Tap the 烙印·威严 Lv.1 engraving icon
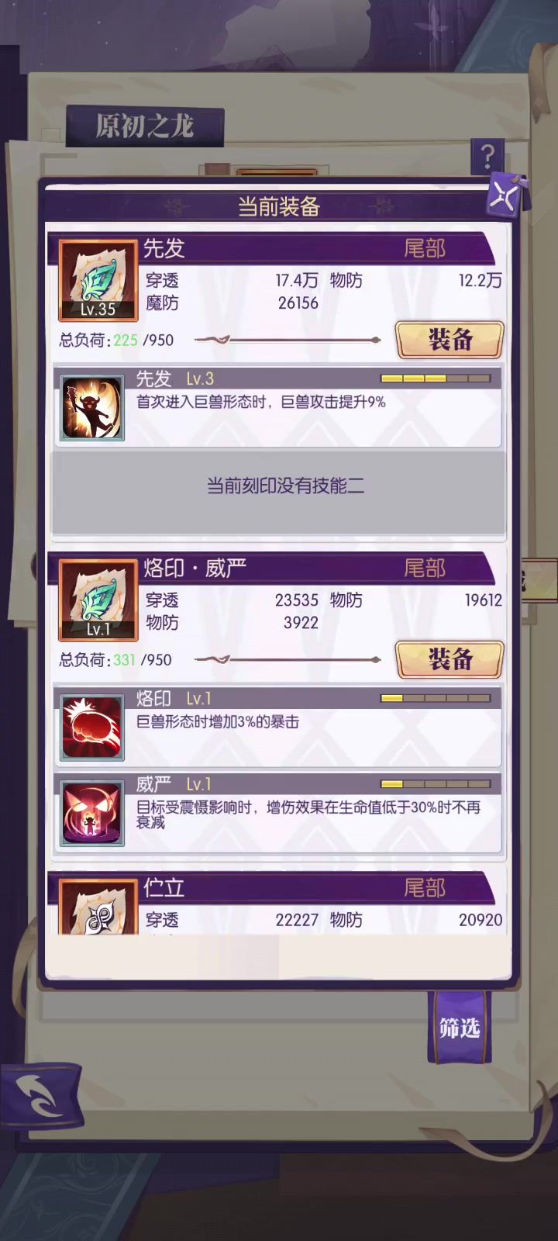Image resolution: width=558 pixels, height=1241 pixels. point(98,600)
